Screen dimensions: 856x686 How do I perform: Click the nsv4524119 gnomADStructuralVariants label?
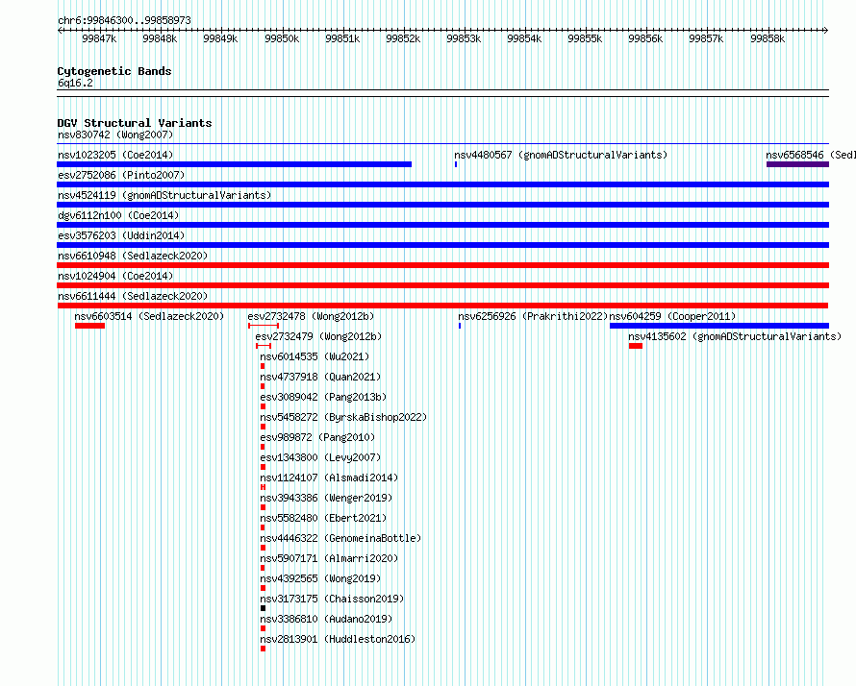click(x=164, y=195)
